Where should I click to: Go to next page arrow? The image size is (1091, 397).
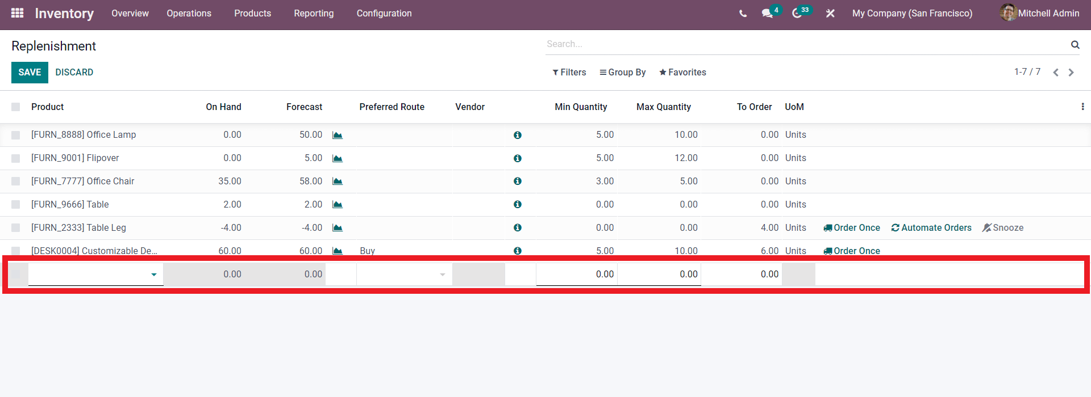[x=1071, y=73]
